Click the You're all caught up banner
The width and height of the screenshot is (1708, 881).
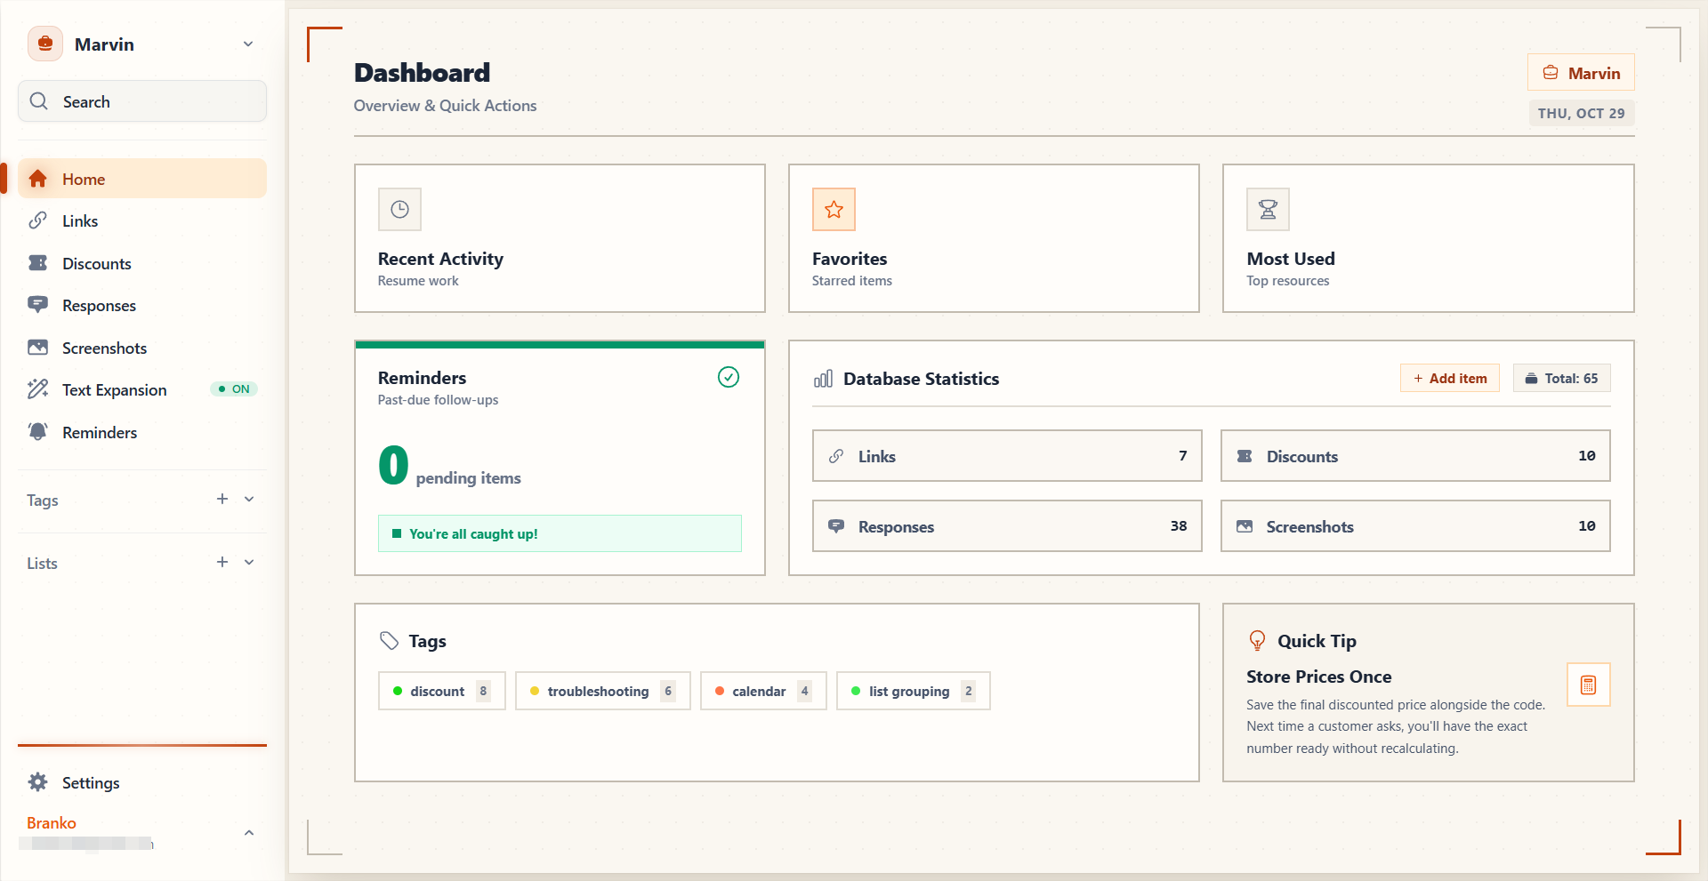pos(560,533)
